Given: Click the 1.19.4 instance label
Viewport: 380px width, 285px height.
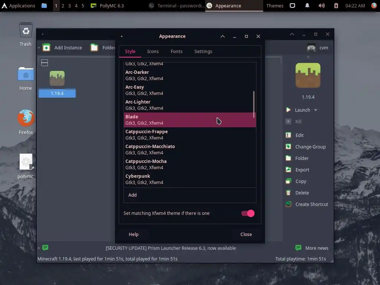Looking at the screenshot, I should [x=57, y=93].
